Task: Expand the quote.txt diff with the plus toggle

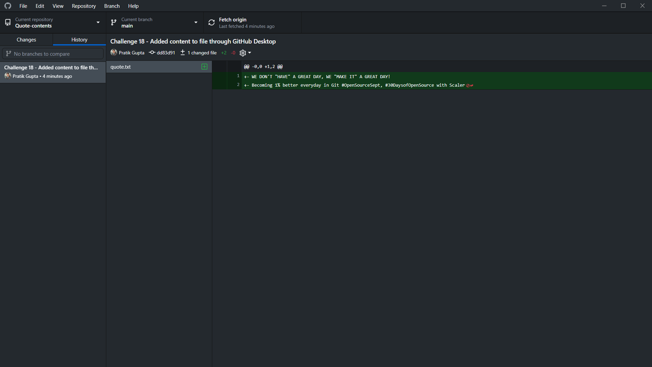Action: pos(204,67)
